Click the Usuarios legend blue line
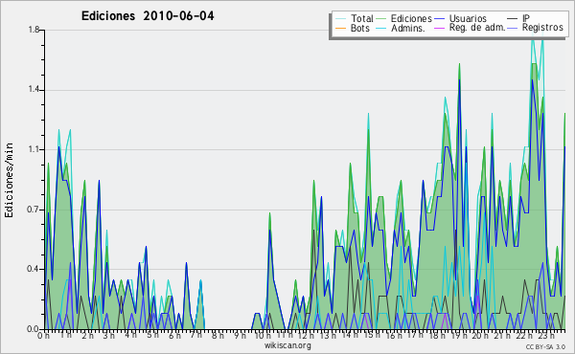 (x=439, y=19)
